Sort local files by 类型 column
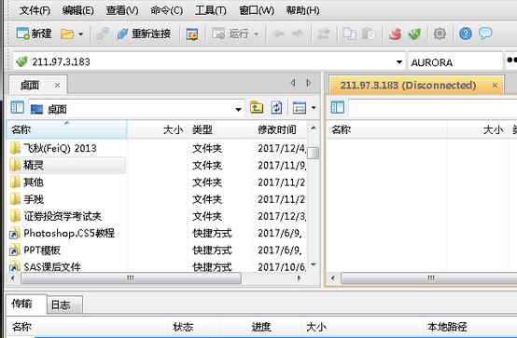 pyautogui.click(x=220, y=129)
